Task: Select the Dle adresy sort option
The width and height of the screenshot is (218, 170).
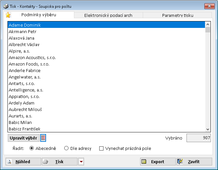Action: point(67,148)
